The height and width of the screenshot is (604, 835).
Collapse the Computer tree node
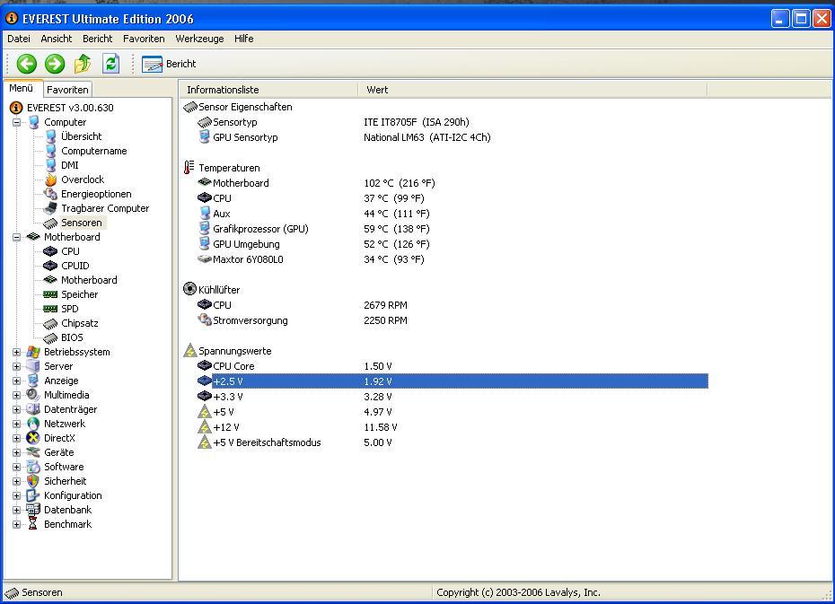point(16,122)
